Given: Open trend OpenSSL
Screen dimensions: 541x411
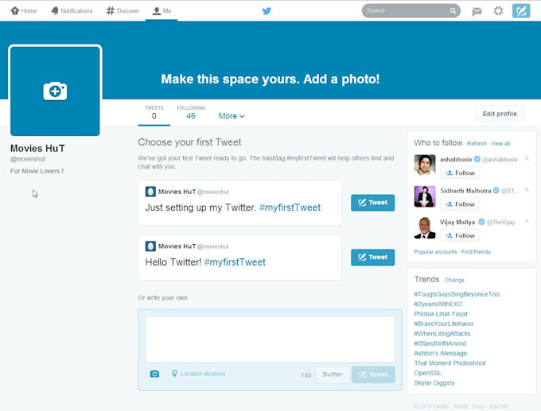Looking at the screenshot, I should click(x=427, y=373).
